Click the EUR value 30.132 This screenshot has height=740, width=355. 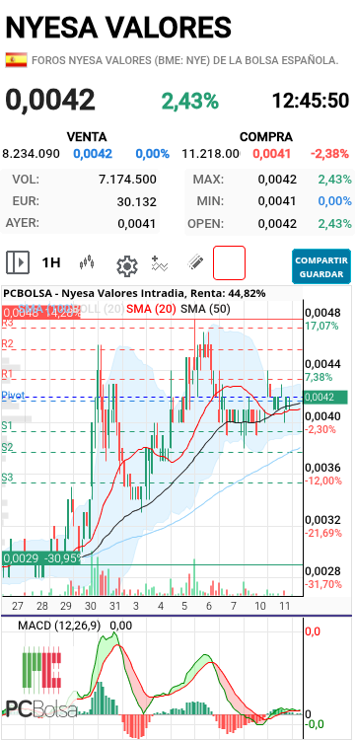pos(137,202)
